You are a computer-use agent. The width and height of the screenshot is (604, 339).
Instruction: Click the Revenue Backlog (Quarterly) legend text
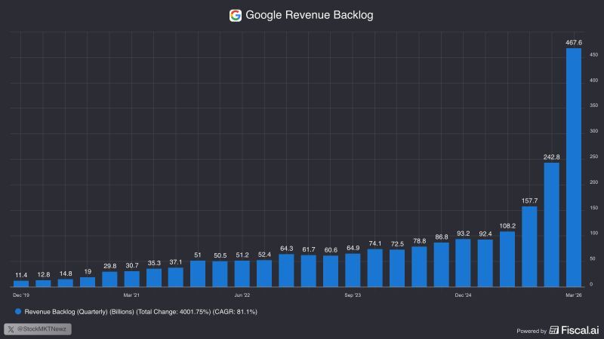(x=140, y=312)
